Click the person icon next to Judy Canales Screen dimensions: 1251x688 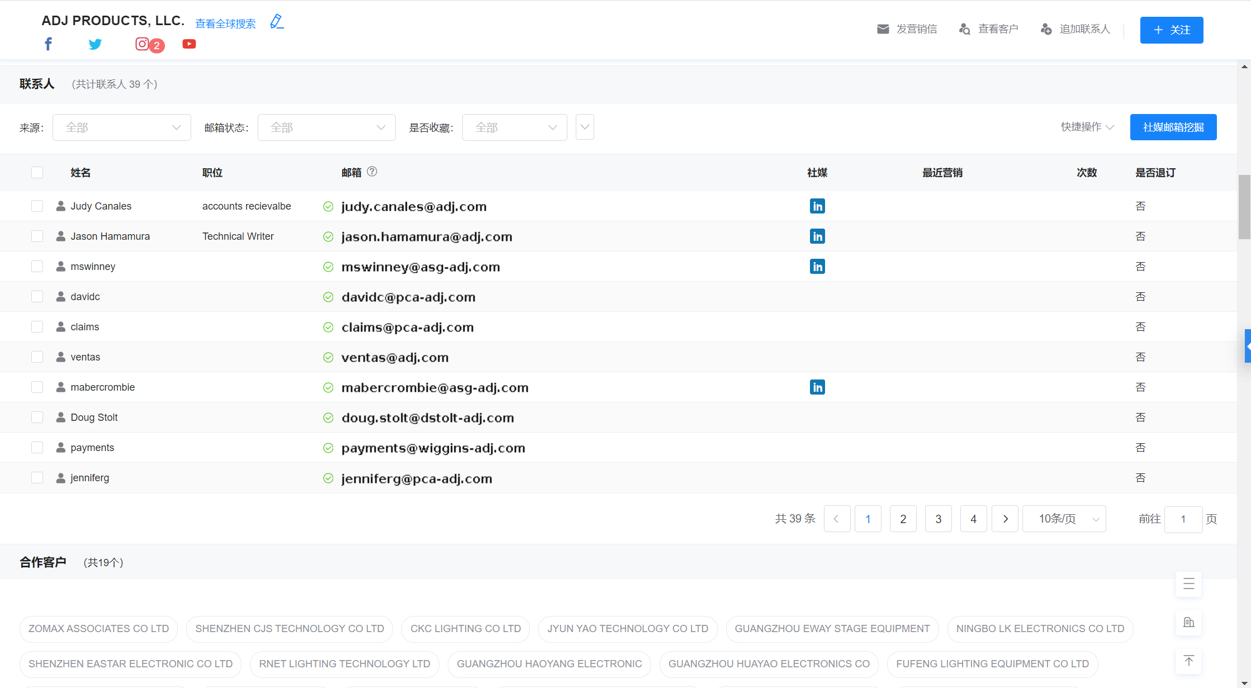point(61,206)
